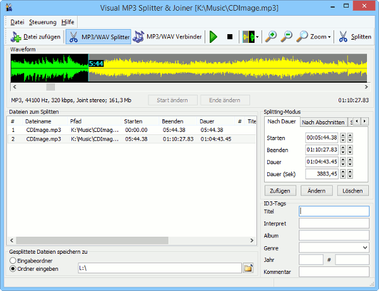Select the Ordner eingeben radio button
This screenshot has height=291, width=379.
point(13,269)
